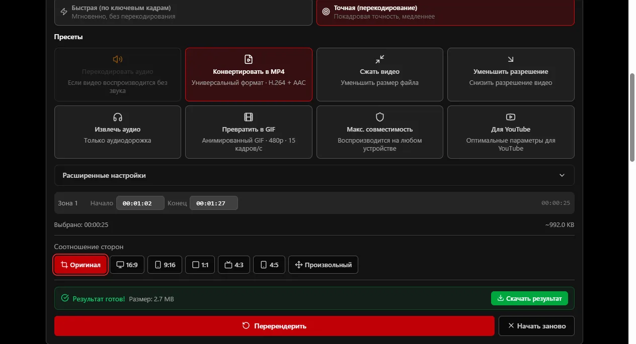Download the finished result
636x344 pixels.
(x=529, y=298)
